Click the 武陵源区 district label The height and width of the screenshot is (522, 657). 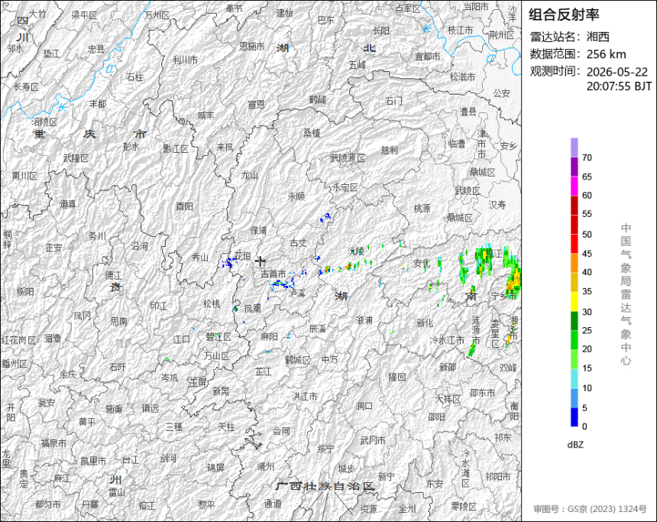[348, 158]
